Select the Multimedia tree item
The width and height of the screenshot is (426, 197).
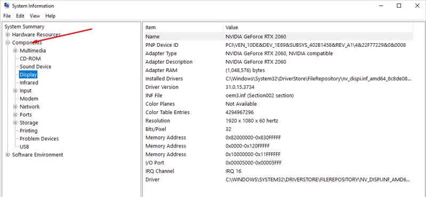tap(32, 51)
